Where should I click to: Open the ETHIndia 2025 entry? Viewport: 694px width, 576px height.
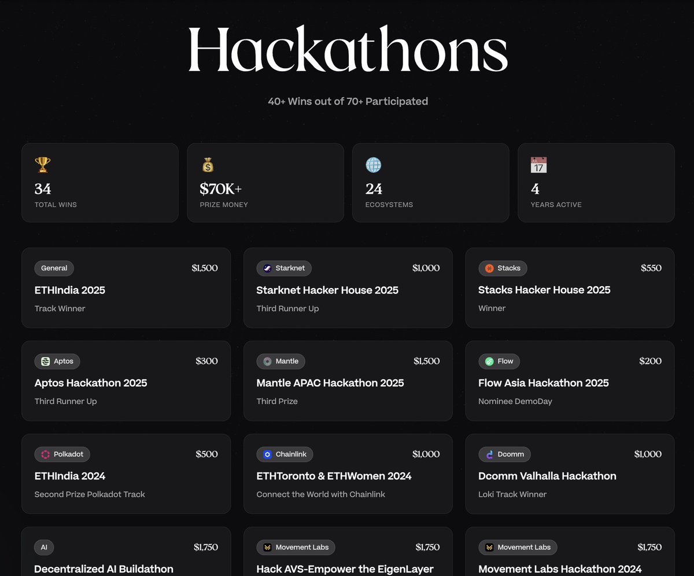click(126, 287)
